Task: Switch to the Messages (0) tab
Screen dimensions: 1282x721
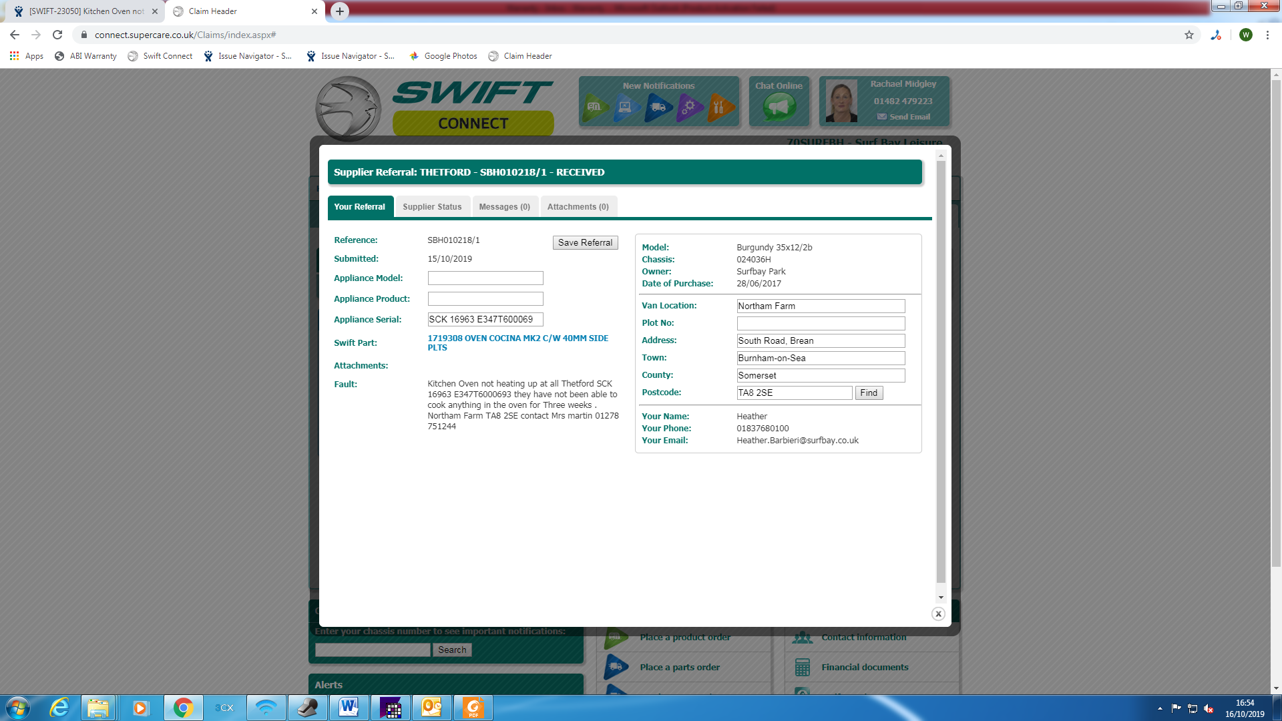Action: 504,207
